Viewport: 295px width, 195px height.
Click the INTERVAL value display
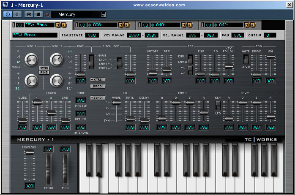[x=81, y=127]
